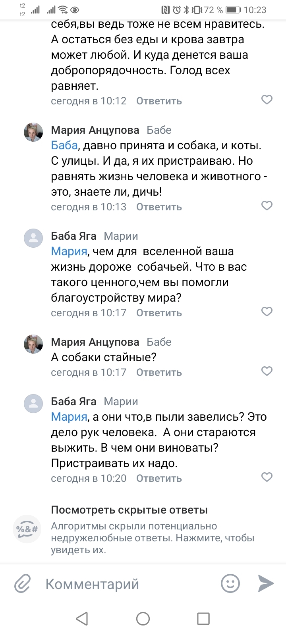Tap the paperclip attachment icon

click(22, 584)
